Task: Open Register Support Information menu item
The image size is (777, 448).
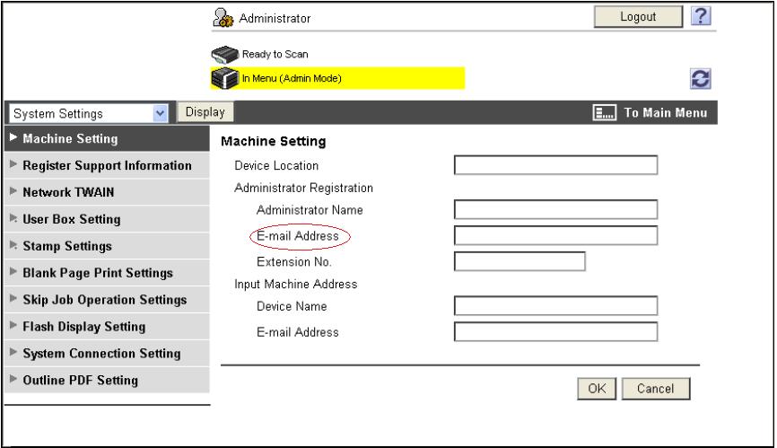Action: pos(107,165)
